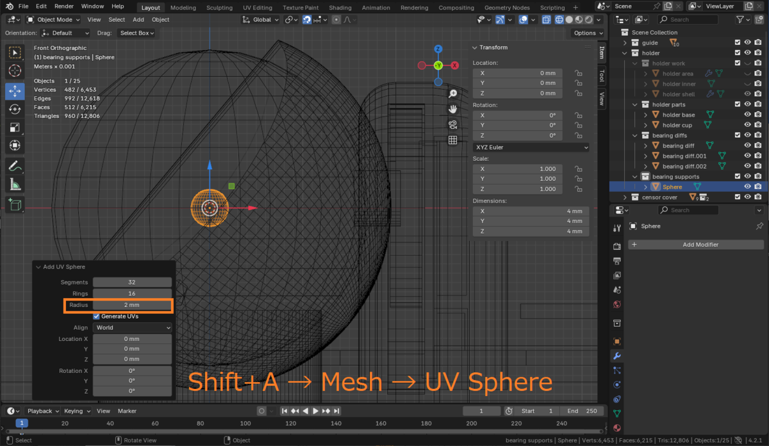Screen dimensions: 769x446
Task: Click the Blender logo icon
Action: pos(9,6)
